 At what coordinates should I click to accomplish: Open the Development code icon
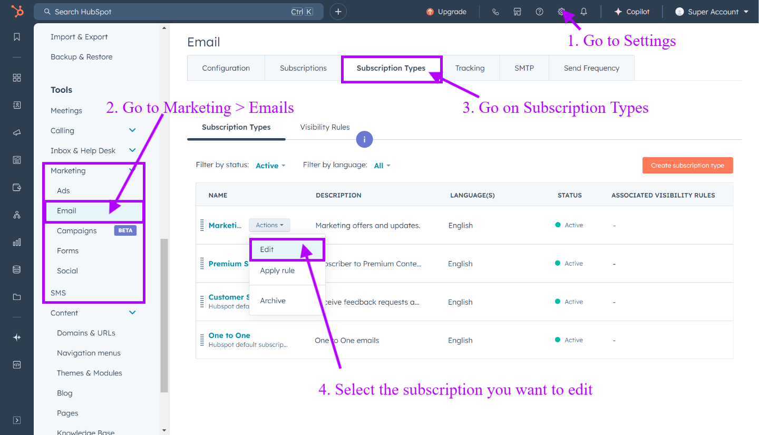click(x=17, y=365)
